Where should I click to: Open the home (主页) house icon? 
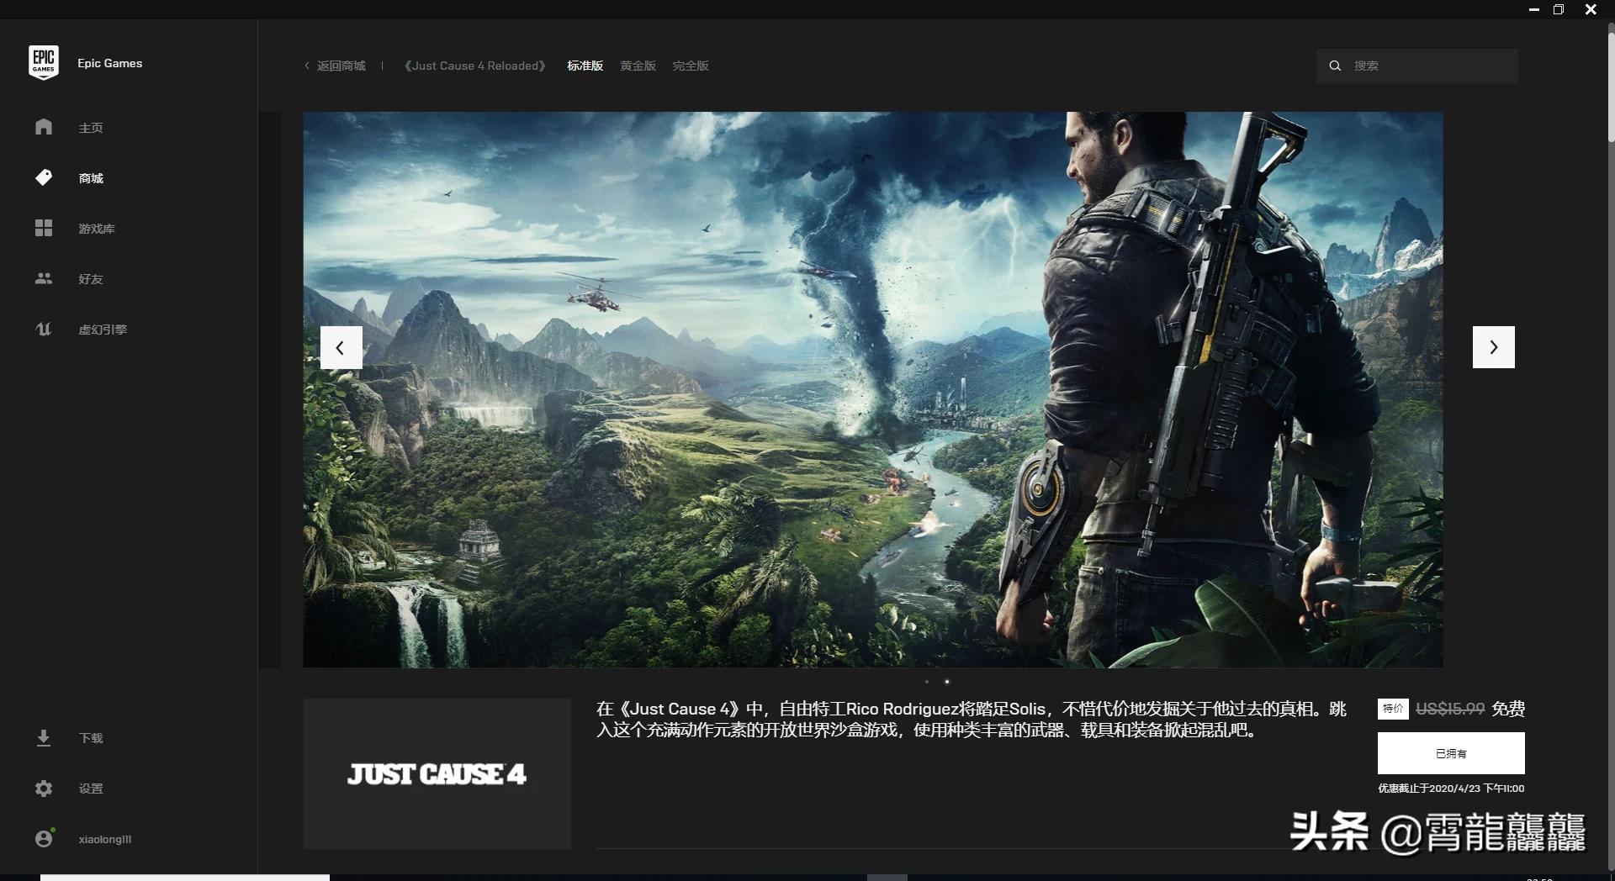click(44, 127)
